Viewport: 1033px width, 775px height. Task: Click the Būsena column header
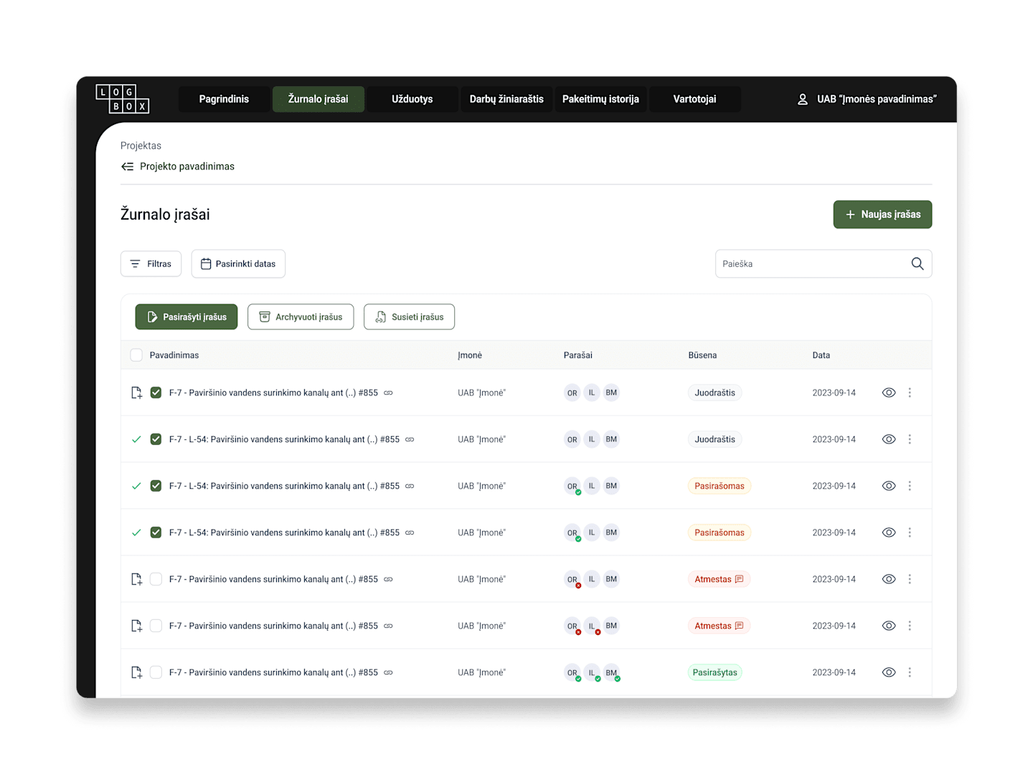click(702, 355)
